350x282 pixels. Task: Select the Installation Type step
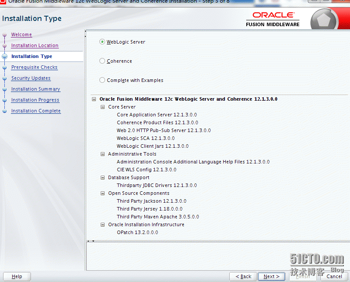32,56
